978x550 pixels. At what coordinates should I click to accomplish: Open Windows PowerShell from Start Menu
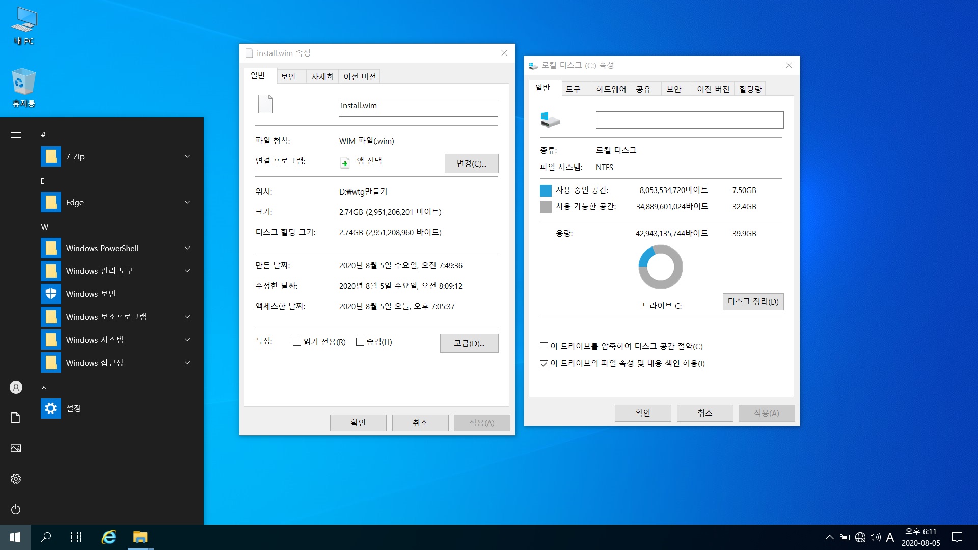pos(101,247)
